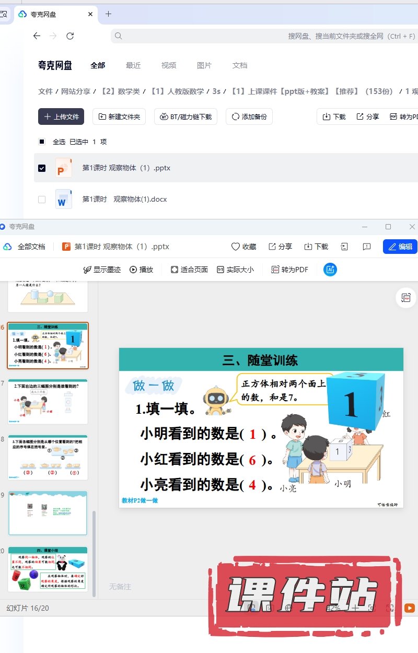Click 转为PDF in the preview toolbar
Viewport: 418px width, 653px height.
coord(289,270)
